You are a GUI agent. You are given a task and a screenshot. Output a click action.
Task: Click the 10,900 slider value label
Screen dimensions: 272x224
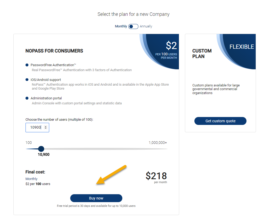tap(44, 154)
